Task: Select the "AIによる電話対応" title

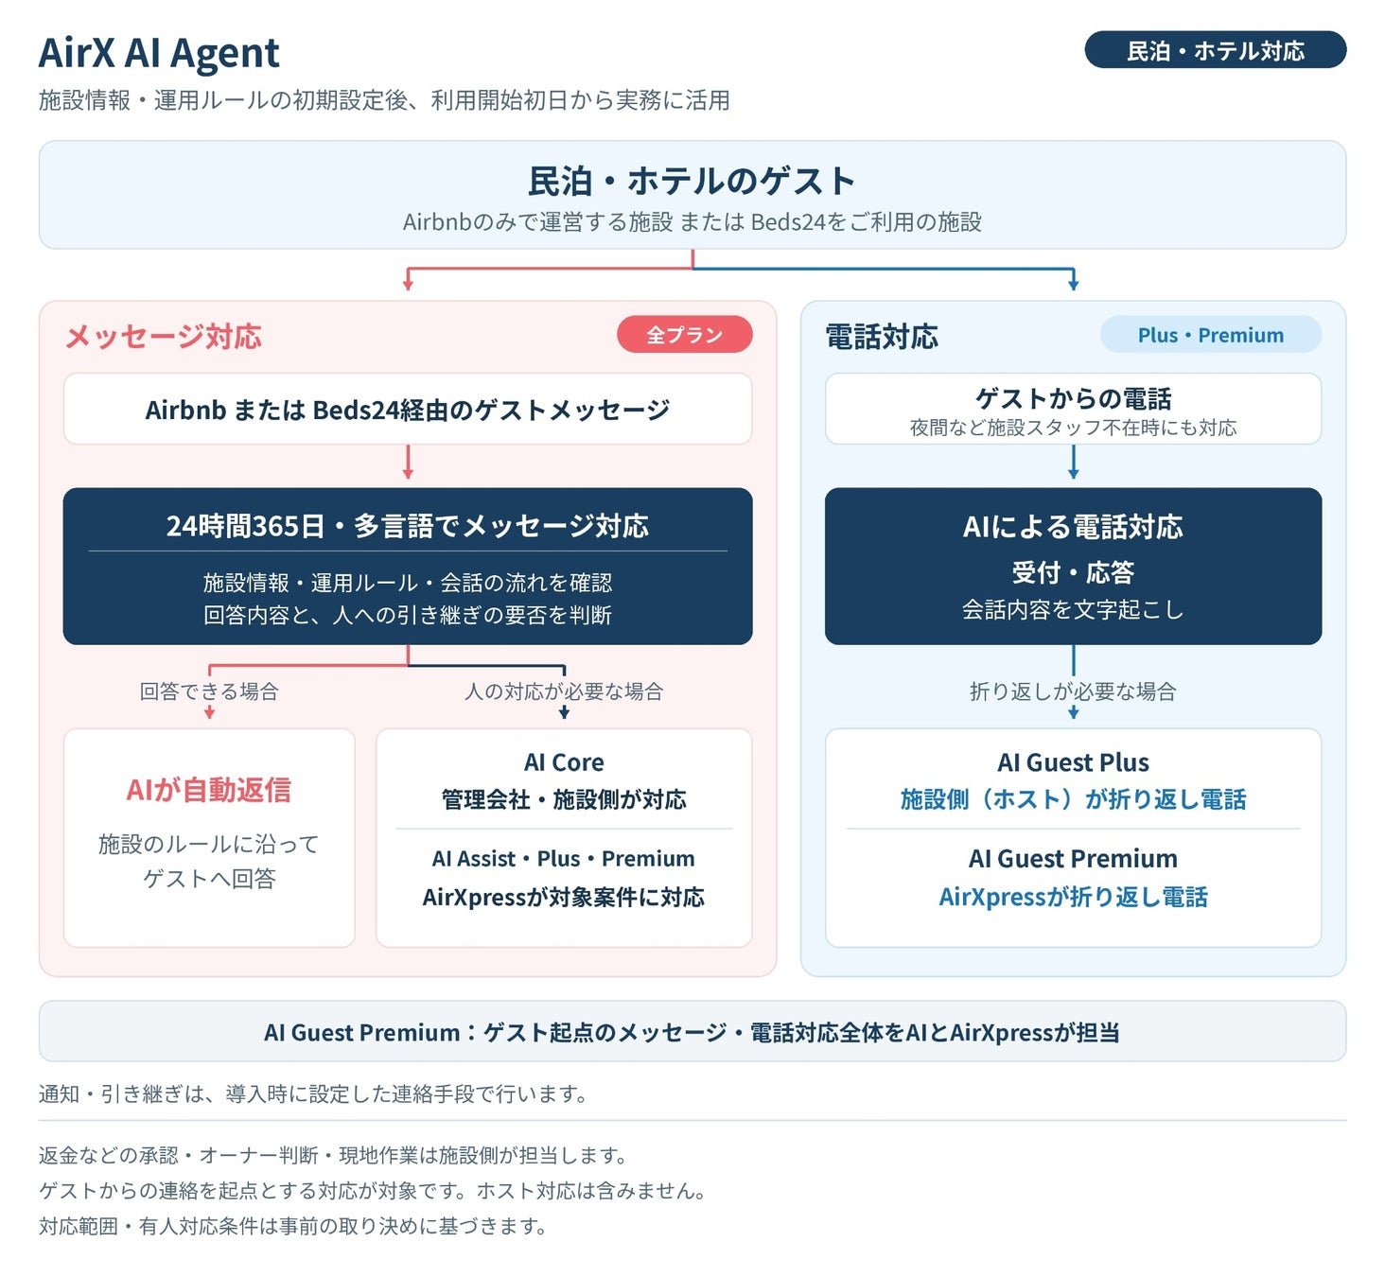Action: (x=1074, y=527)
